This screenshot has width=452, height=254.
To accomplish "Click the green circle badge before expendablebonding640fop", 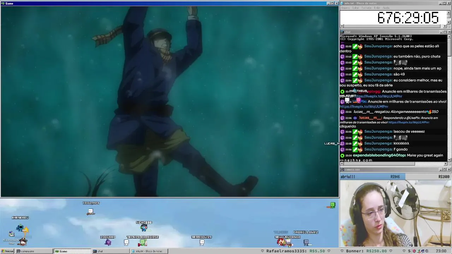I will 342,156.
